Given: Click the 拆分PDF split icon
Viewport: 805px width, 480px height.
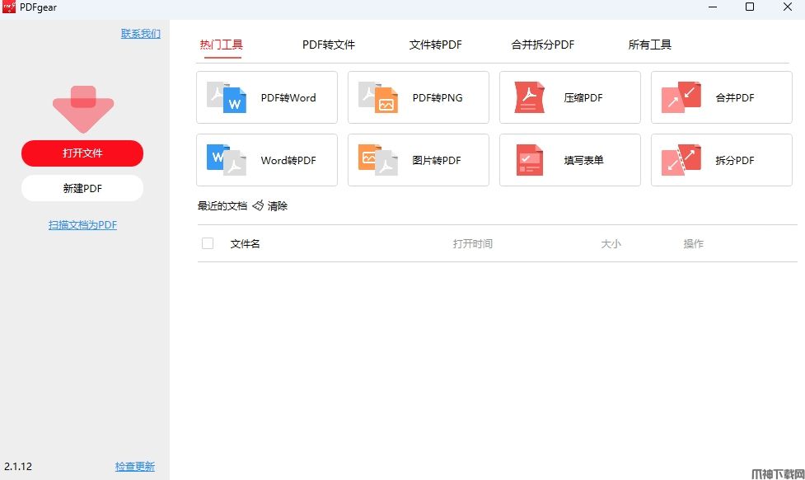Looking at the screenshot, I should point(681,161).
